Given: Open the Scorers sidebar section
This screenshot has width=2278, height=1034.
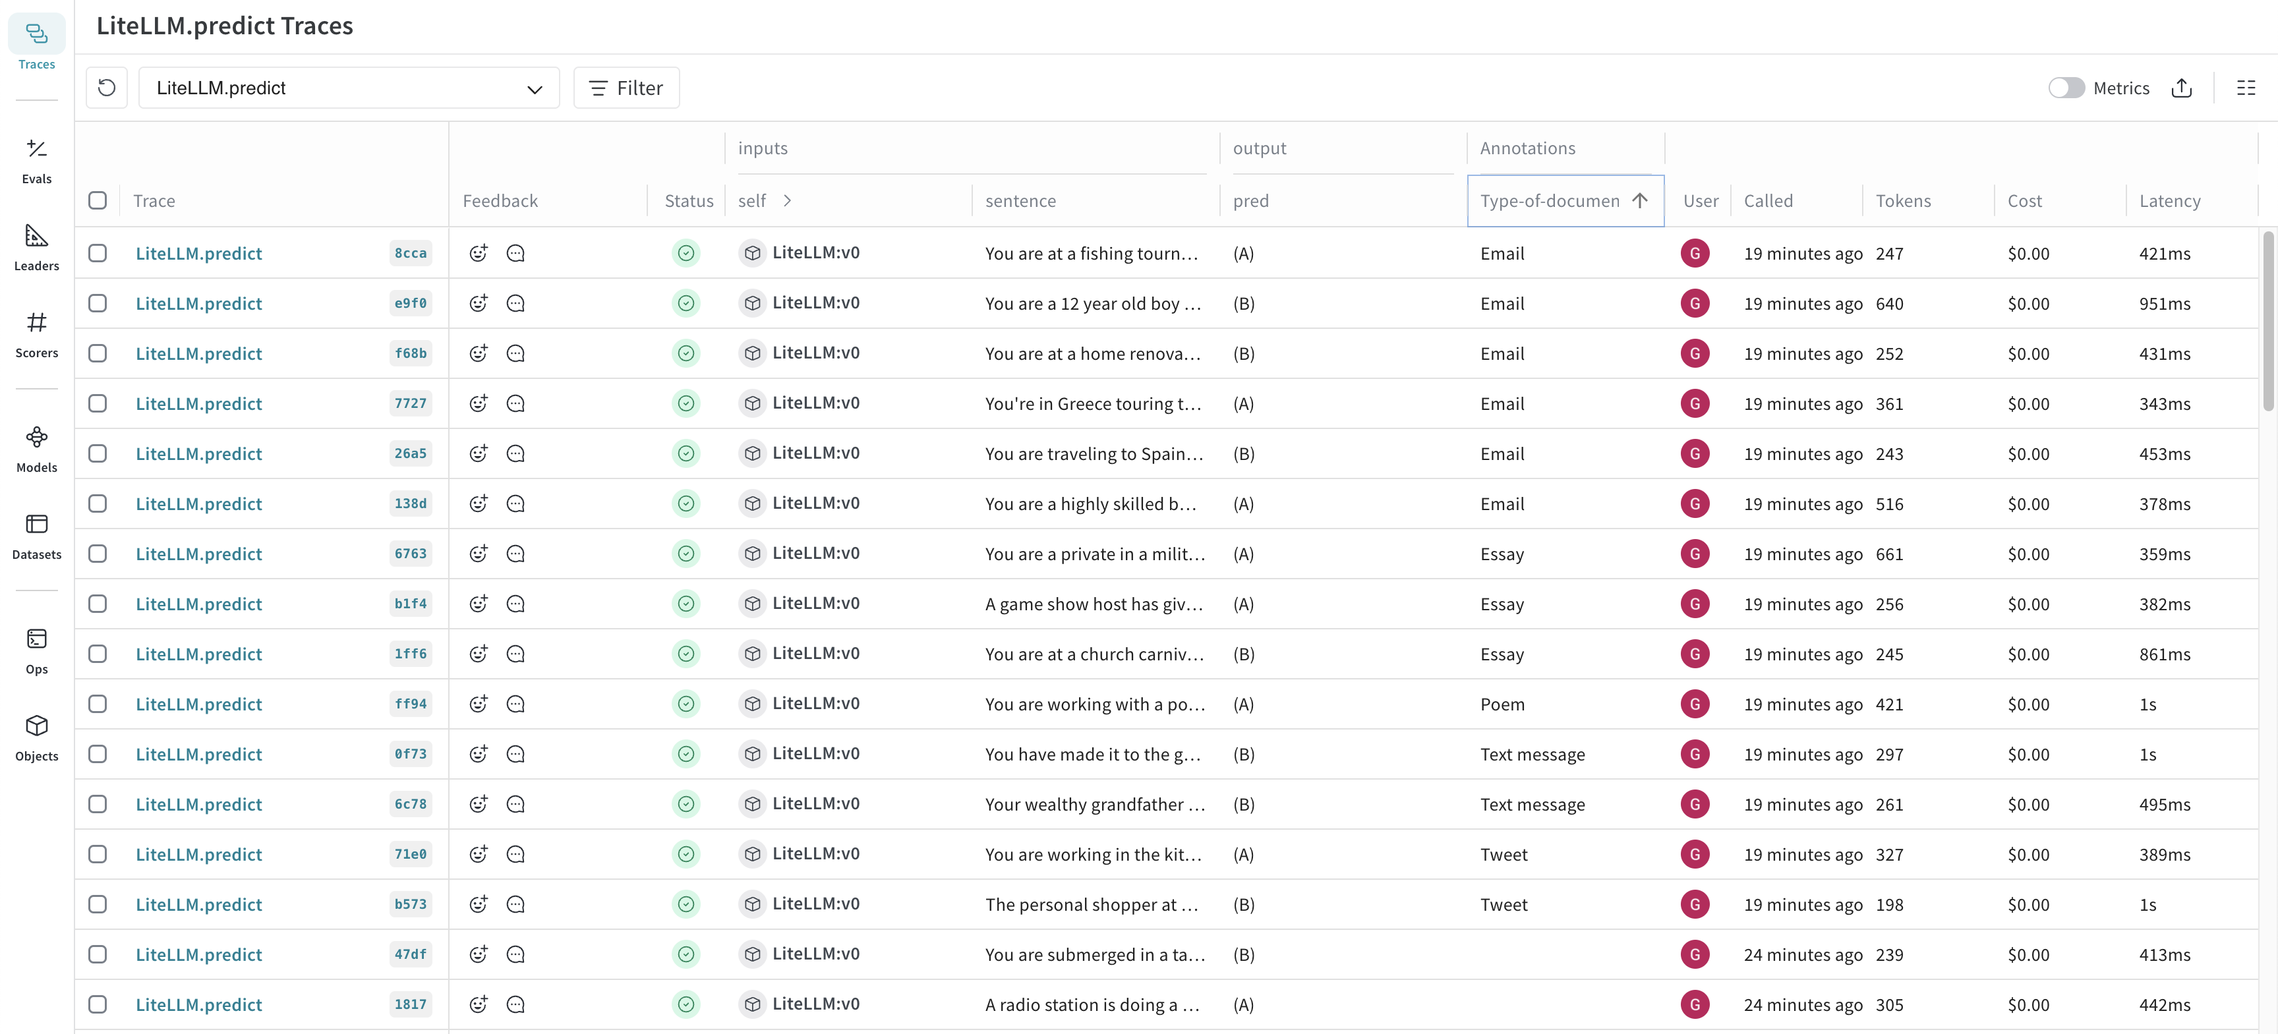Looking at the screenshot, I should click(36, 334).
